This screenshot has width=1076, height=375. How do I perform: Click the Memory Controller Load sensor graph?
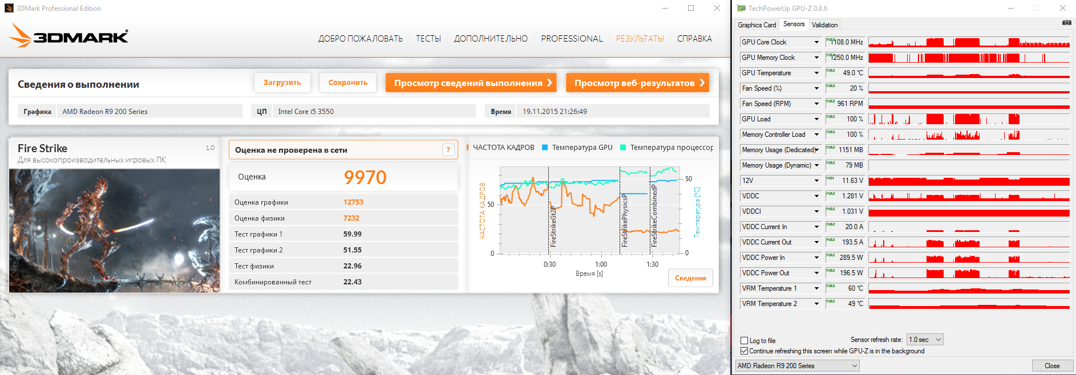[x=969, y=134]
